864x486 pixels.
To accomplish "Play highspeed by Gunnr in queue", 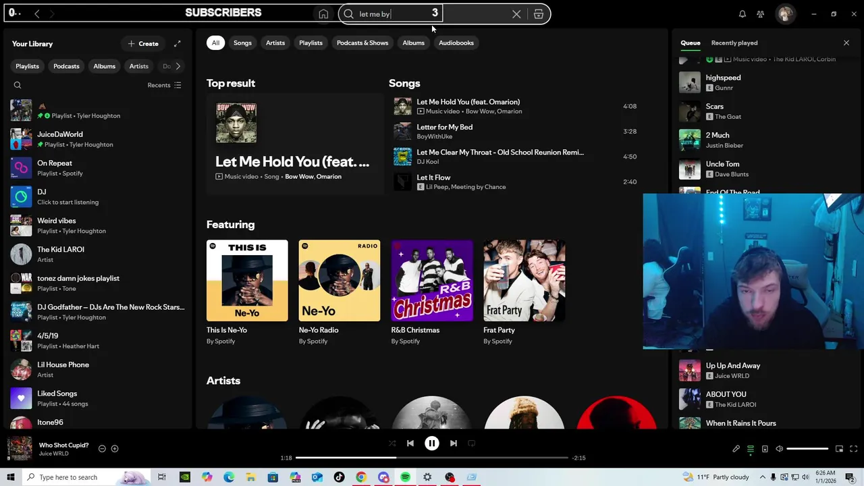I will 765,82.
